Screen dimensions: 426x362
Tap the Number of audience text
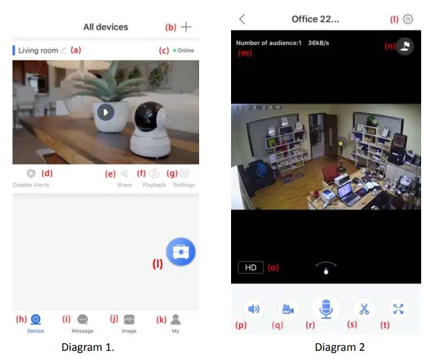click(x=269, y=42)
